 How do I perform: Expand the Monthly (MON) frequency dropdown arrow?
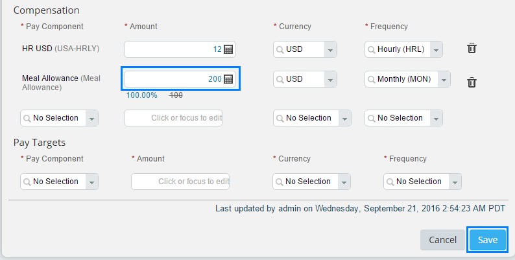click(x=444, y=80)
